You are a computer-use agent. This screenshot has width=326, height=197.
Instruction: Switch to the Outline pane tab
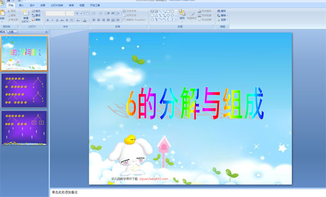point(11,32)
